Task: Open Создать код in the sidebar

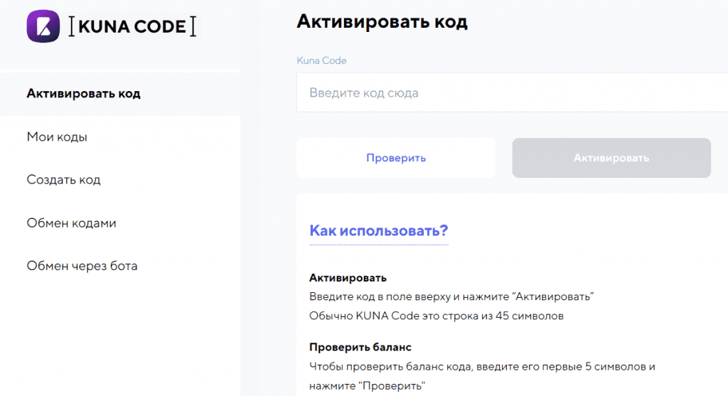Action: coord(63,180)
